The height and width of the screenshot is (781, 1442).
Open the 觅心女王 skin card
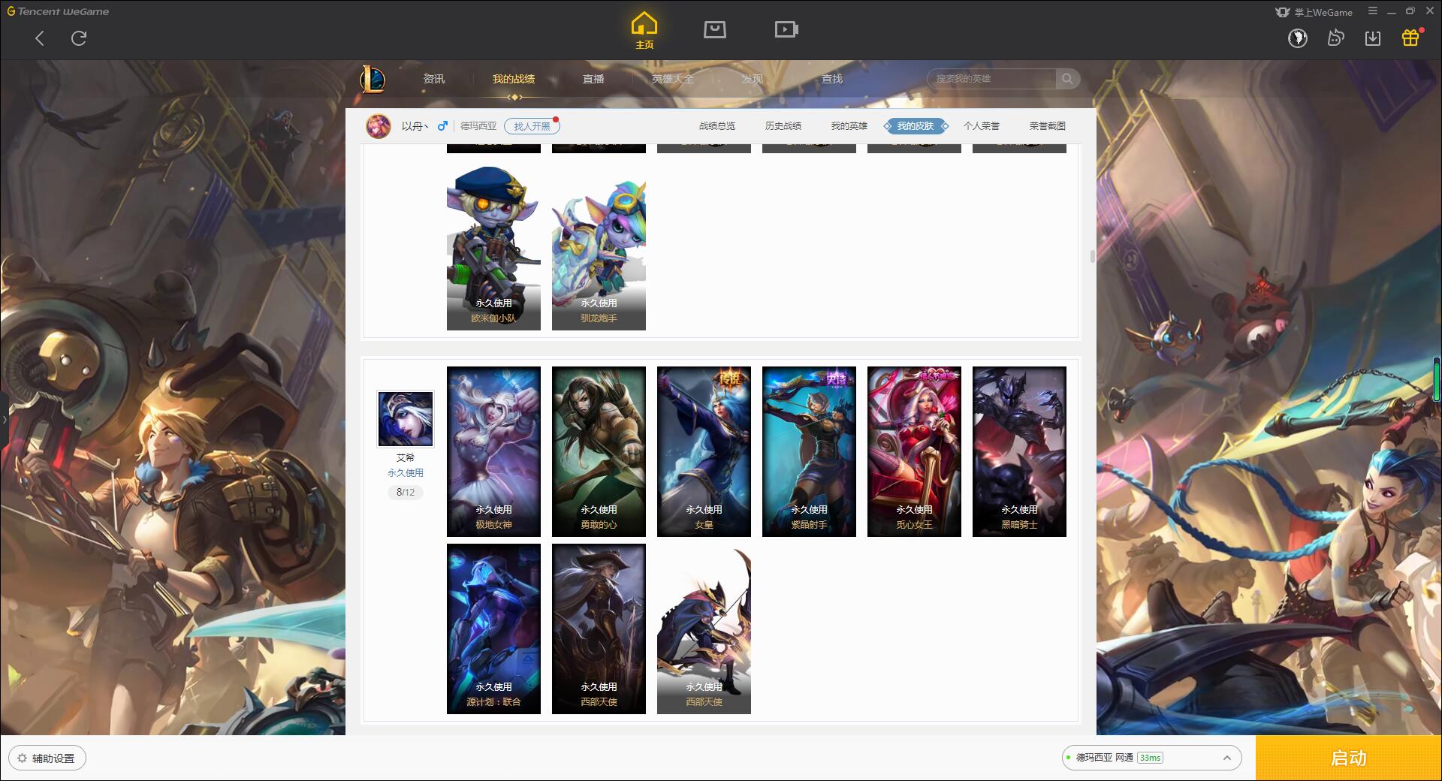pos(914,451)
